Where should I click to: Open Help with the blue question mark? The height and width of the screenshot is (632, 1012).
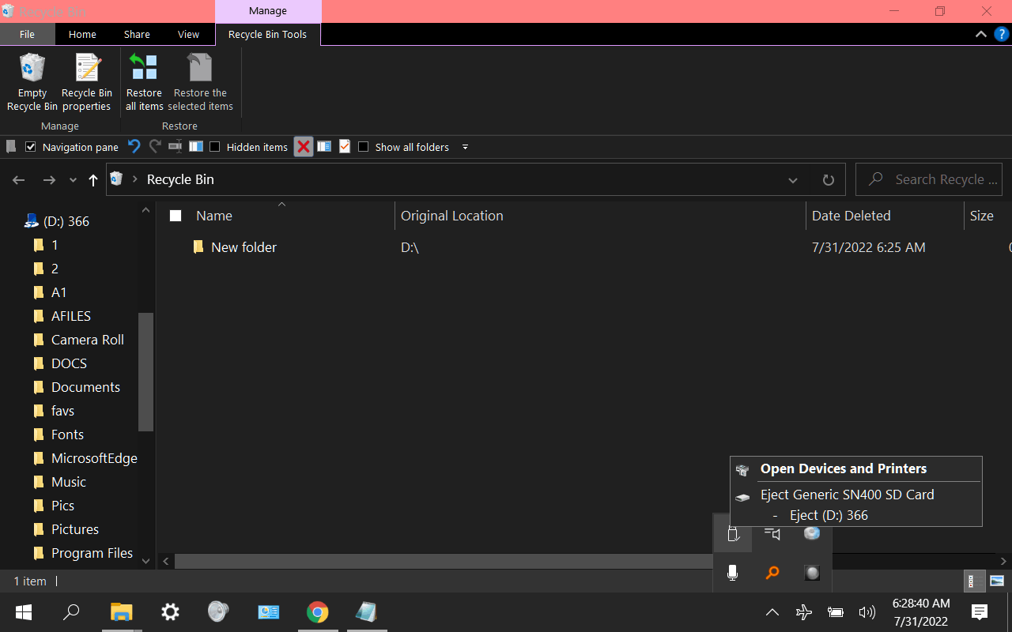[x=1001, y=34]
